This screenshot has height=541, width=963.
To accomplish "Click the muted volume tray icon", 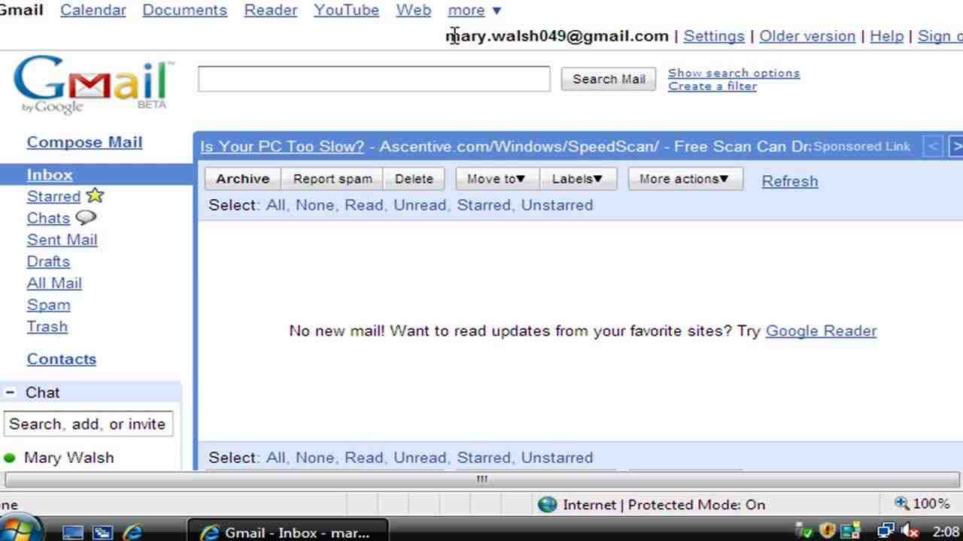I will [909, 531].
